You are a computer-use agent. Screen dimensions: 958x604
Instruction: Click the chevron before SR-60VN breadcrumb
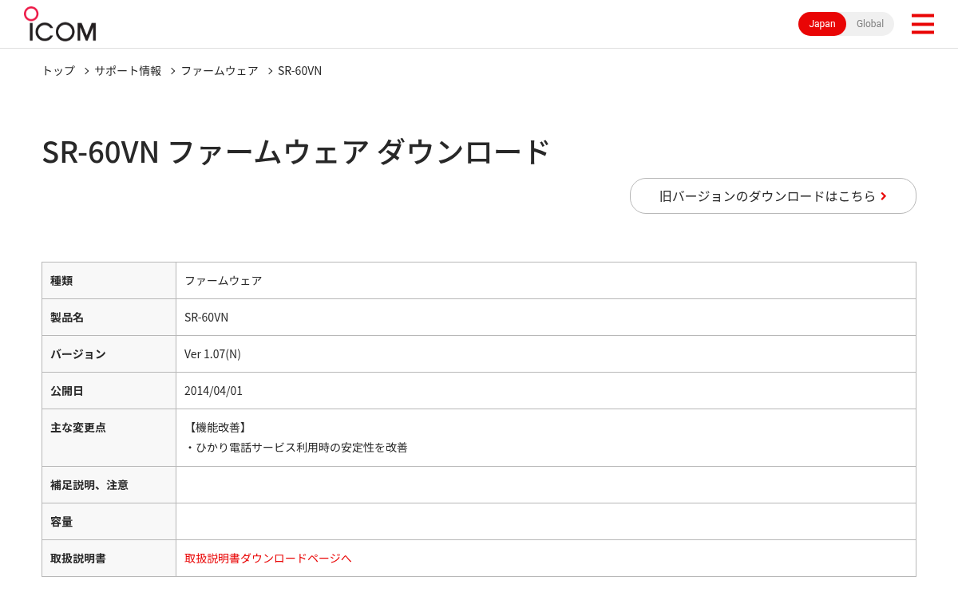tap(270, 71)
